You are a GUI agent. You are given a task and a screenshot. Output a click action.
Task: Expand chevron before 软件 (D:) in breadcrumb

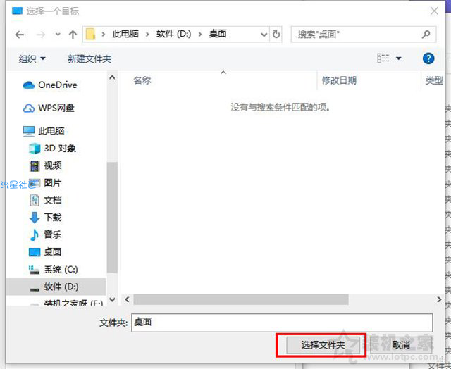coord(147,35)
